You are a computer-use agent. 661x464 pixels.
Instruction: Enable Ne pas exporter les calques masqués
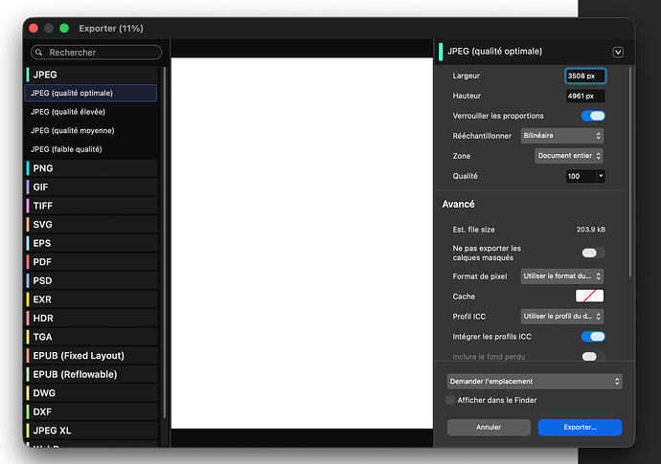pos(593,253)
